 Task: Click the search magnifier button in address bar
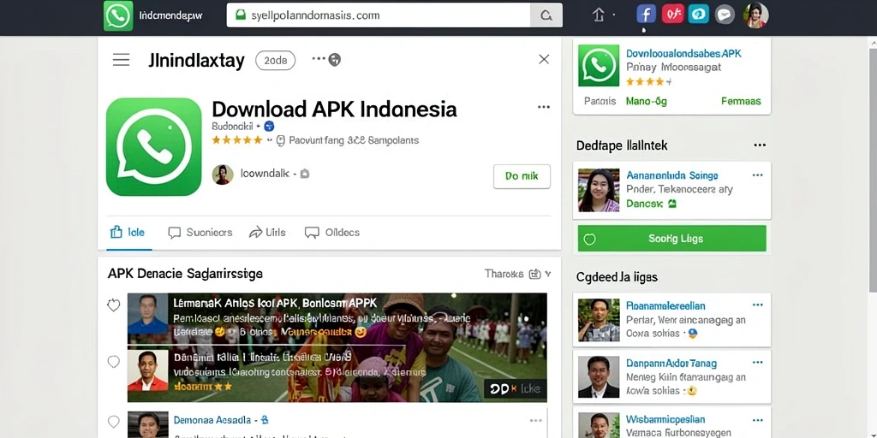point(546,15)
